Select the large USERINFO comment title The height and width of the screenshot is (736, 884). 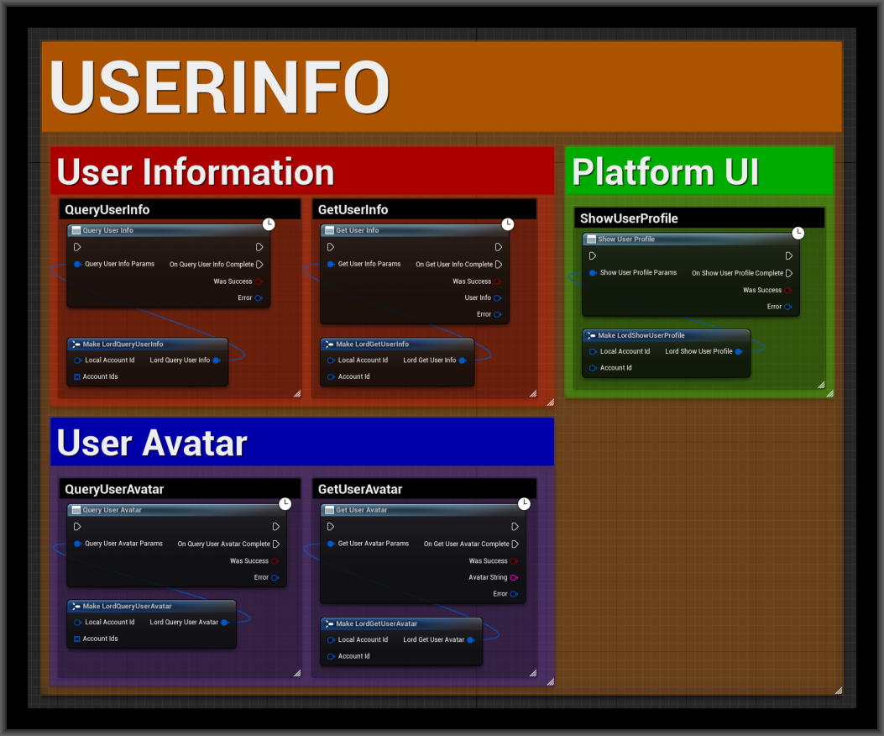pyautogui.click(x=442, y=87)
